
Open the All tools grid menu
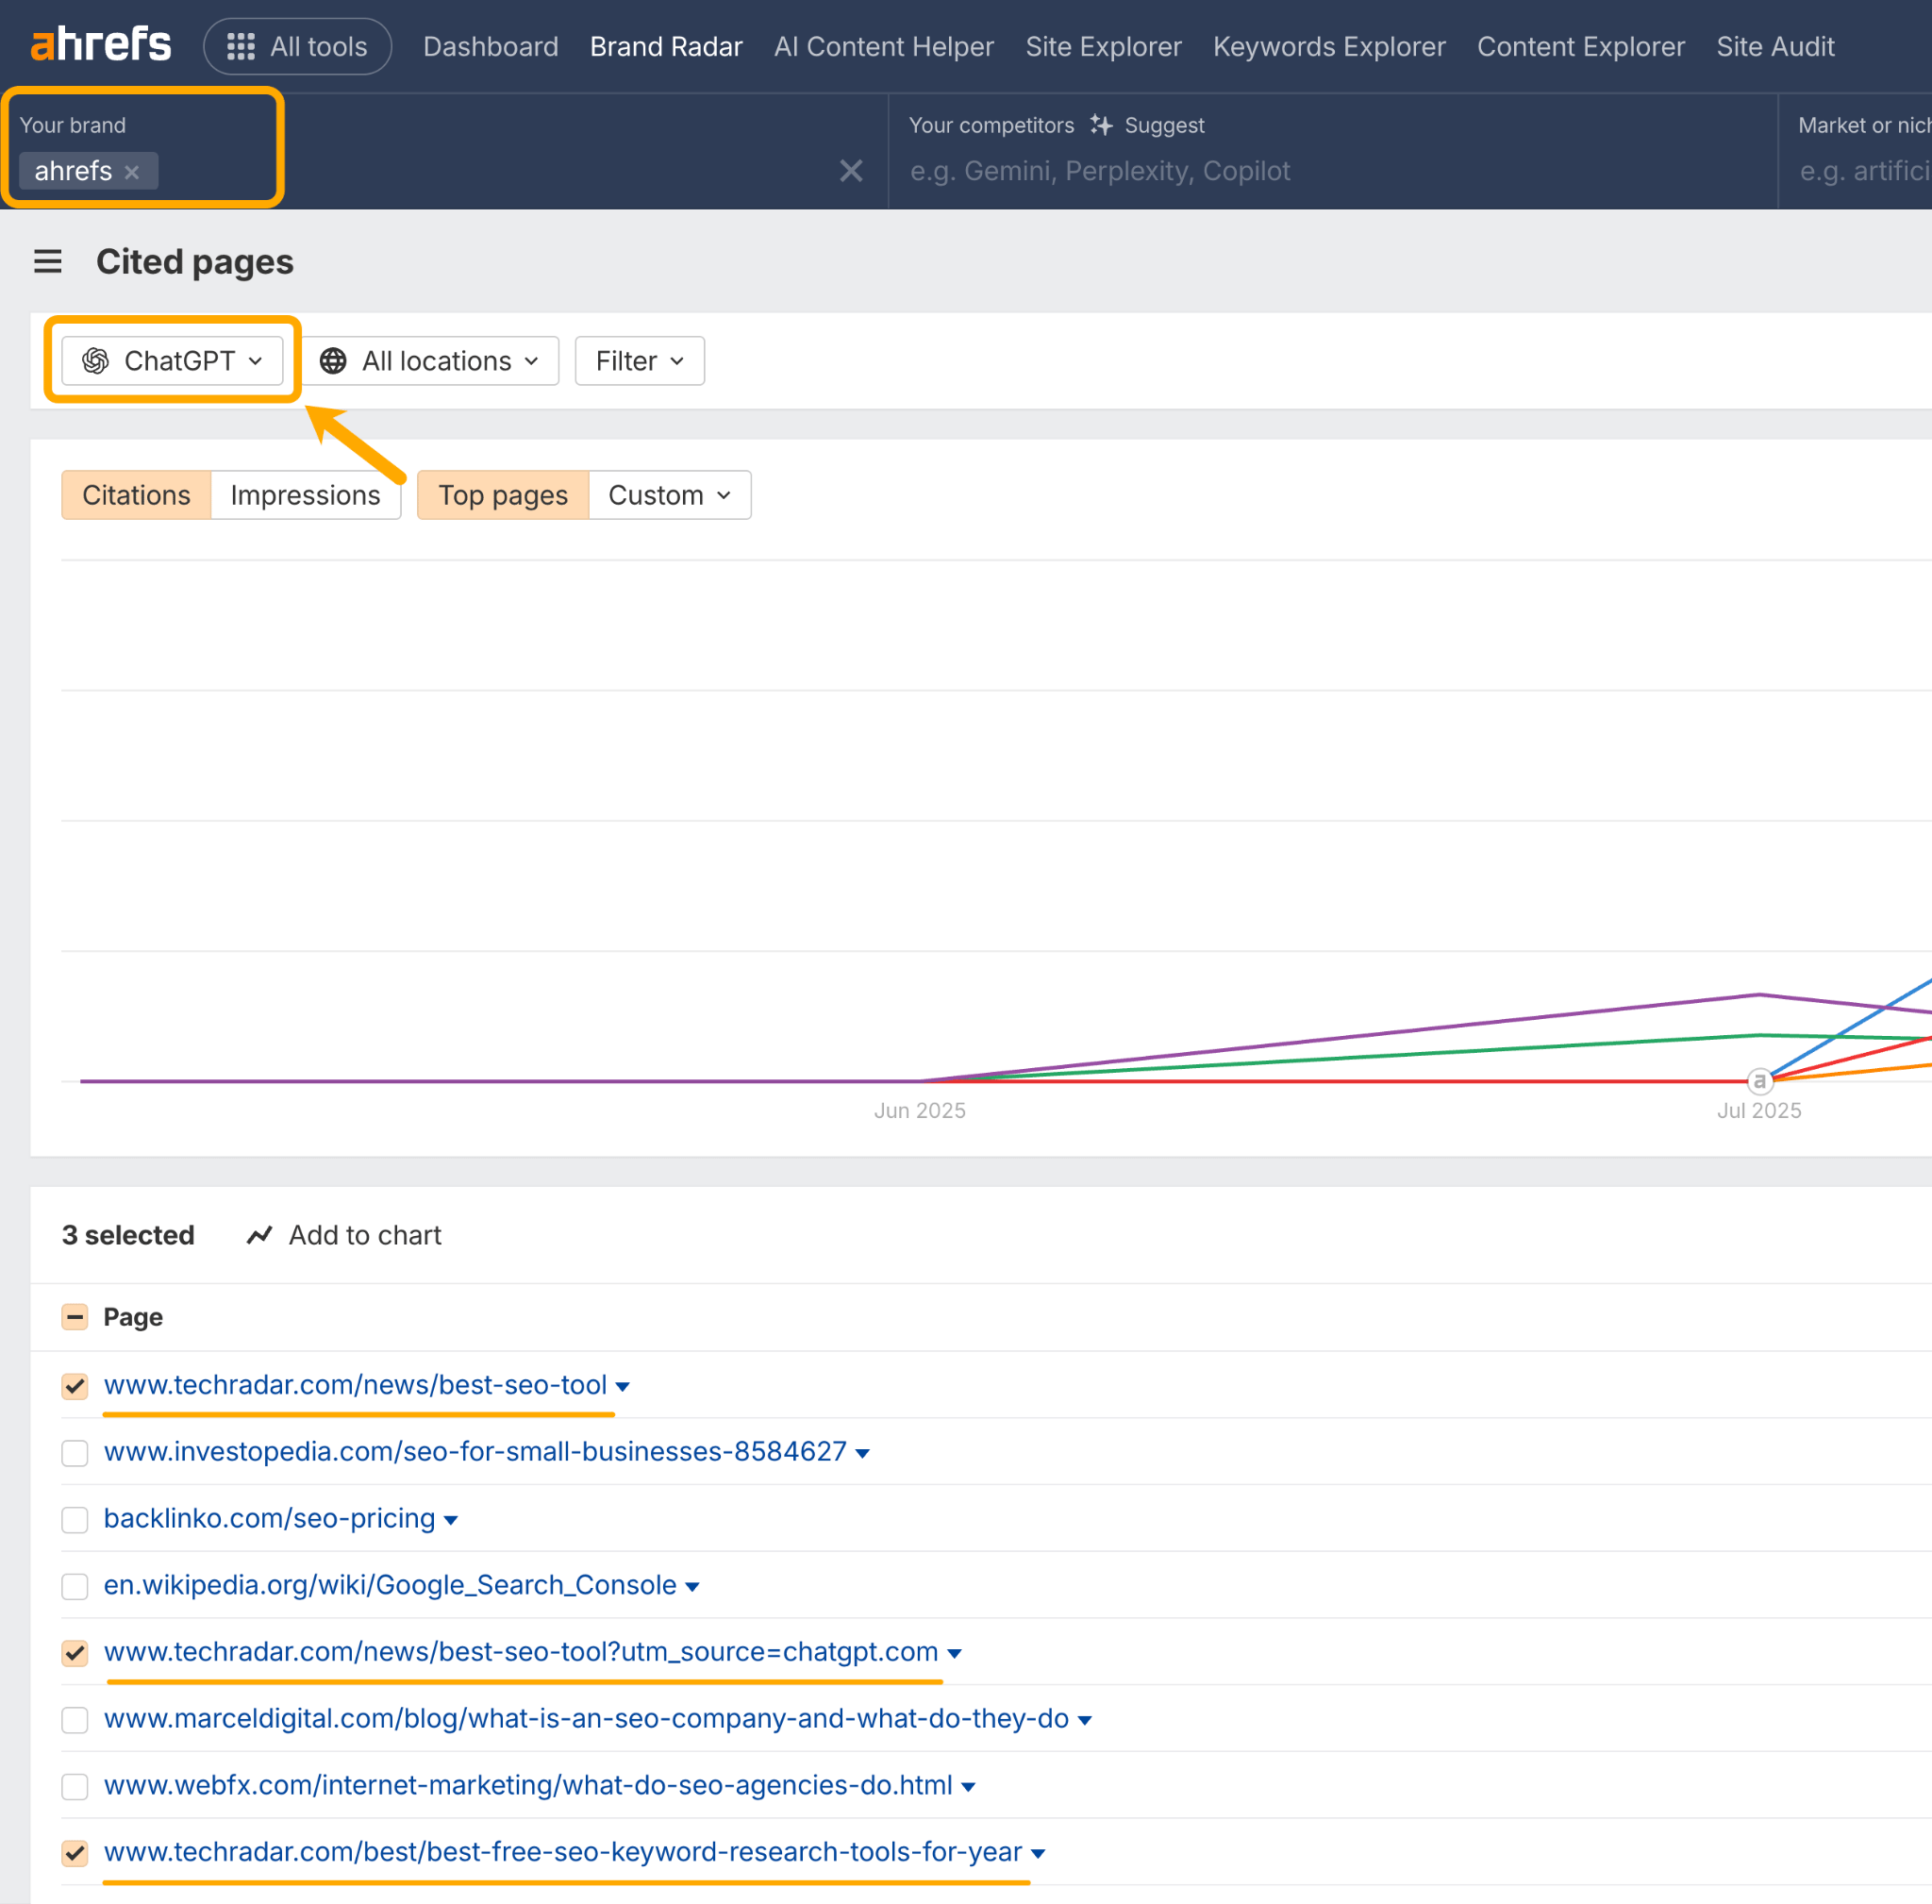(x=240, y=45)
